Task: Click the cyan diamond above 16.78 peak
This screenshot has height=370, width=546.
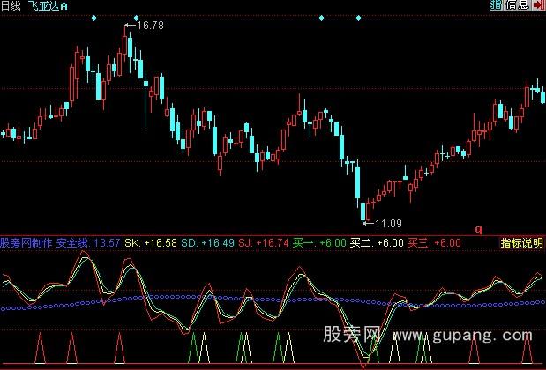Action: click(x=135, y=18)
